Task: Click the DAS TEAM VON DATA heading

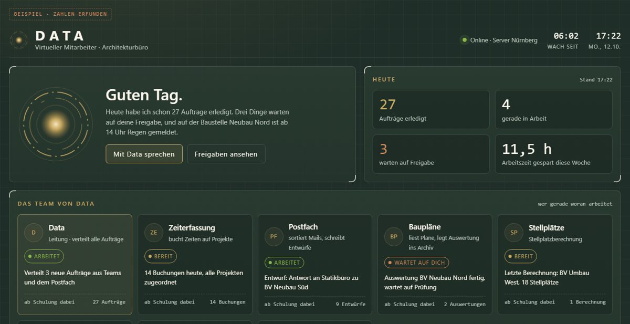Action: click(56, 204)
